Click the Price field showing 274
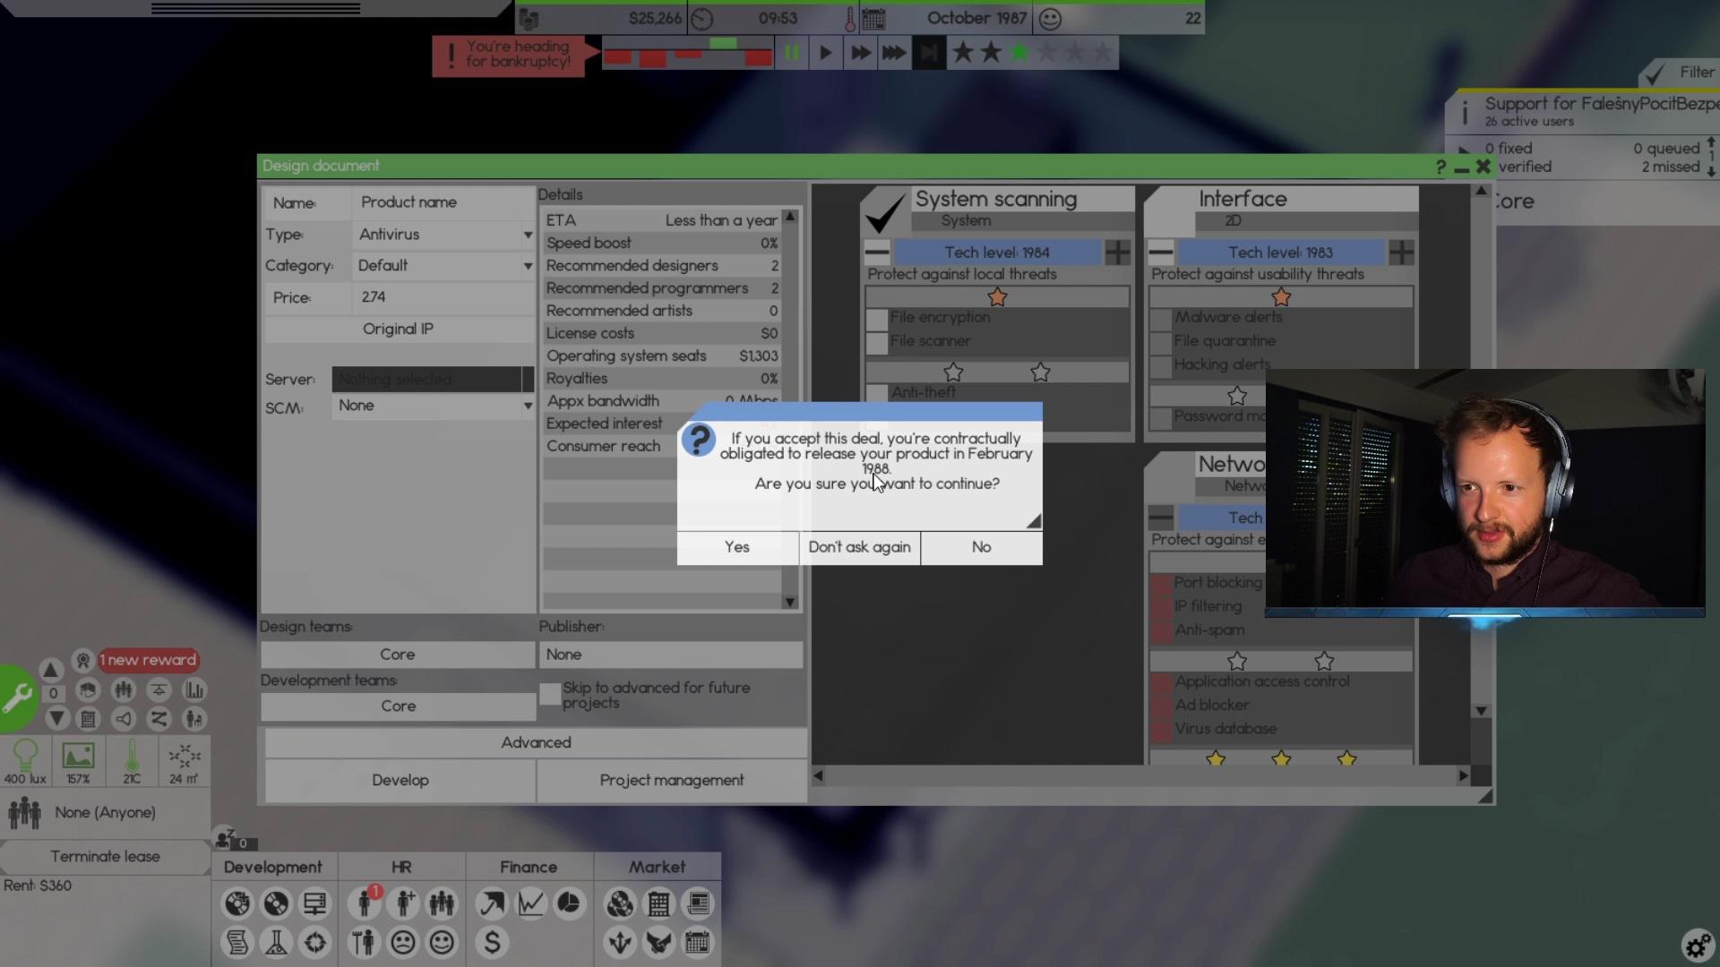Viewport: 1720px width, 967px height. [444, 297]
